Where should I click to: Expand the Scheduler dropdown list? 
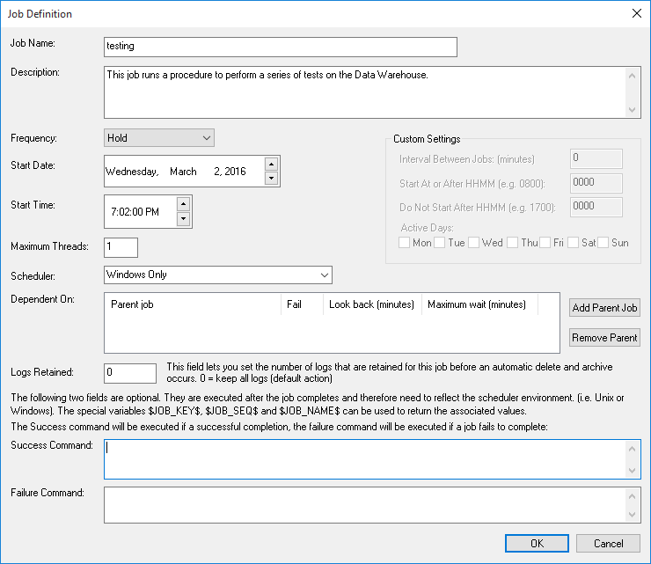[217, 275]
